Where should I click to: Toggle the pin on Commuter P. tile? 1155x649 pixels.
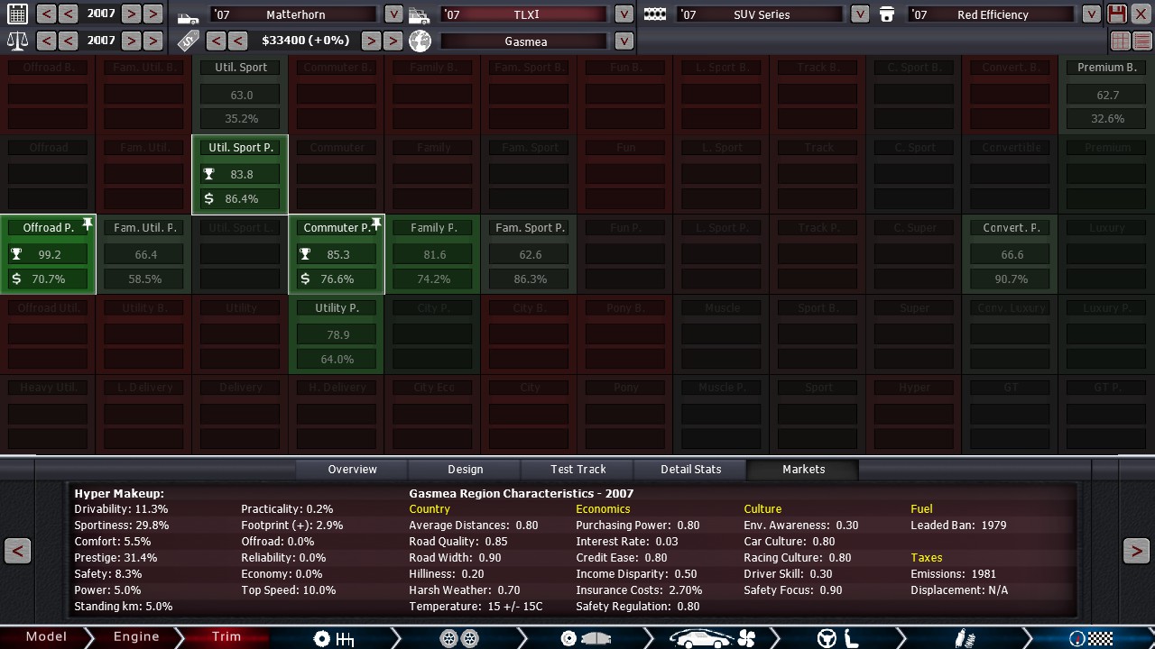pyautogui.click(x=376, y=224)
